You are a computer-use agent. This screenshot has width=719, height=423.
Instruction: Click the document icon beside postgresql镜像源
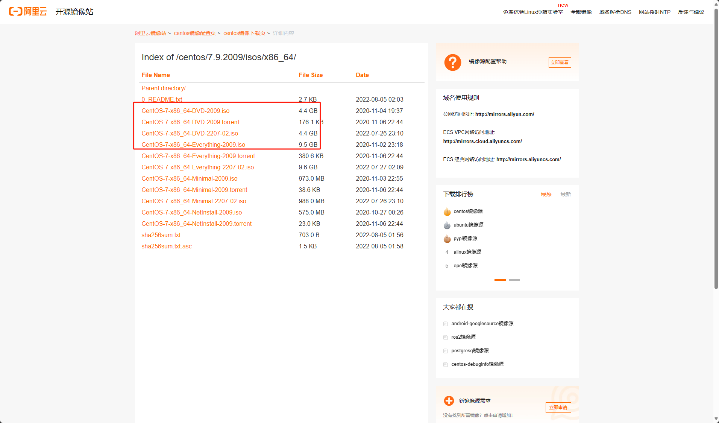point(446,351)
